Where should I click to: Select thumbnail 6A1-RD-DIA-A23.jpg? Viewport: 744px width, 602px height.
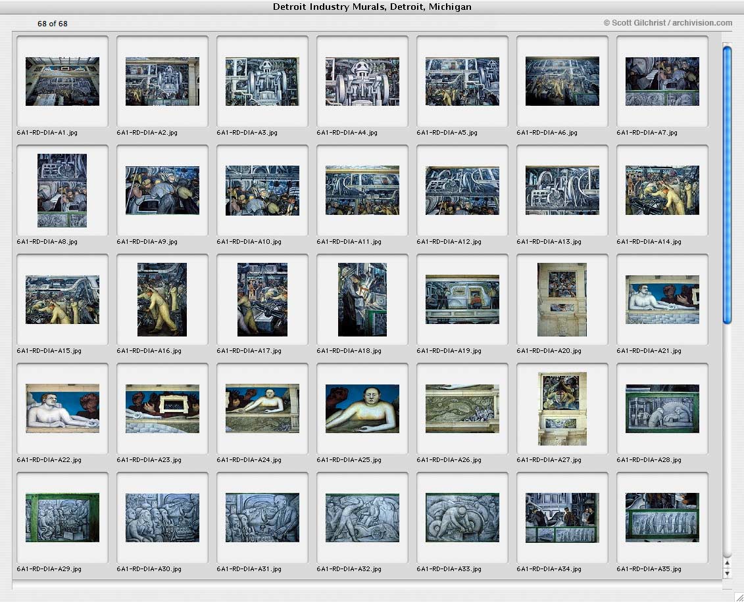[x=162, y=409]
